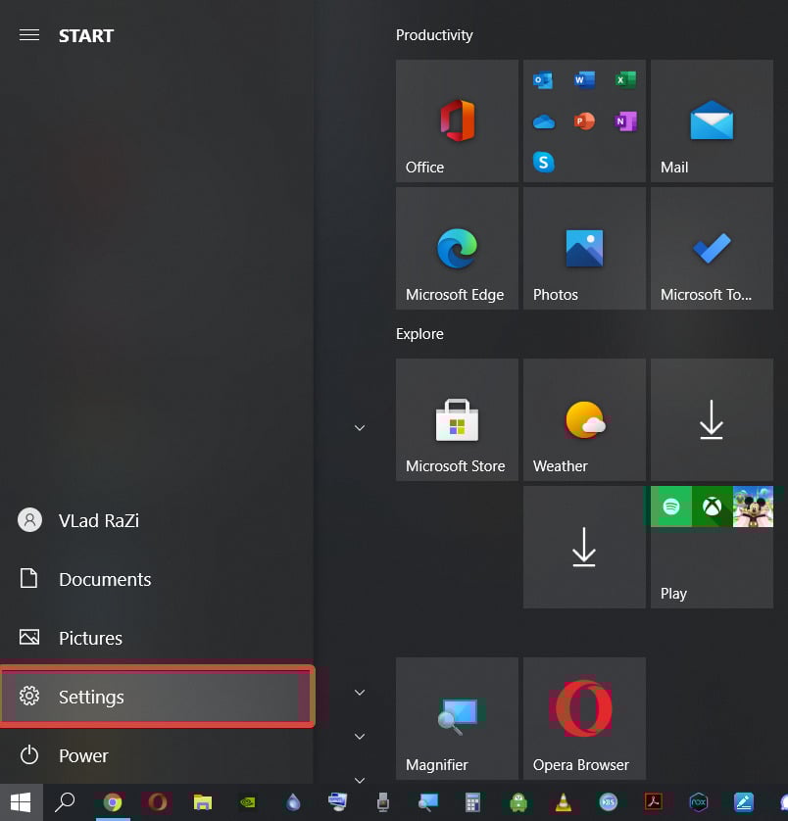
Task: Open Opera from the taskbar
Action: [x=158, y=802]
